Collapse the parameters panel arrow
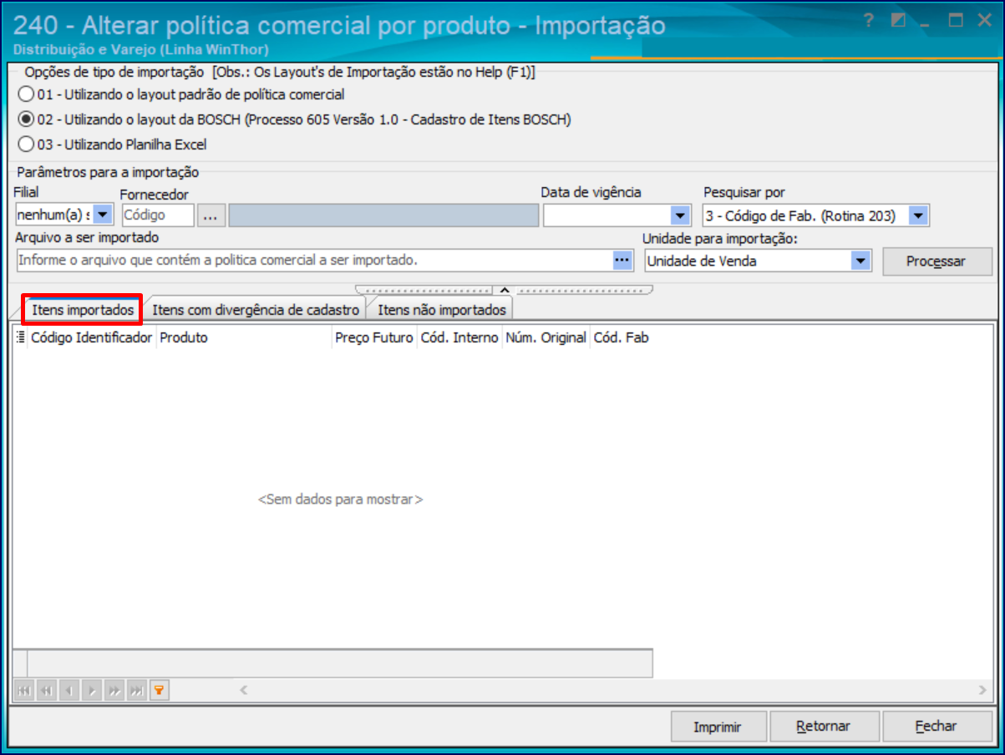 pyautogui.click(x=504, y=290)
